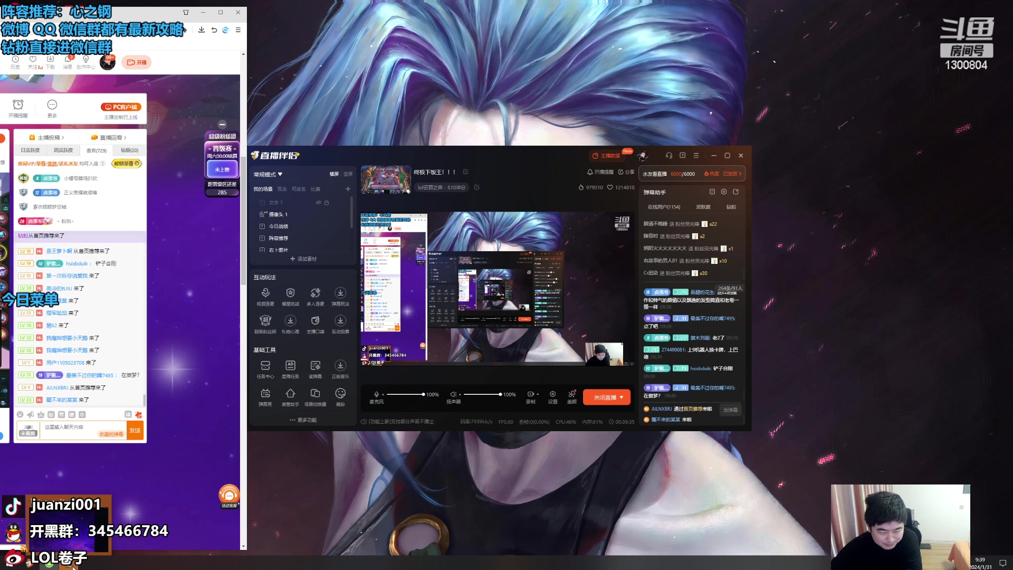Adjust the 扬声器 speaker volume slider
The width and height of the screenshot is (1013, 570).
(x=482, y=394)
